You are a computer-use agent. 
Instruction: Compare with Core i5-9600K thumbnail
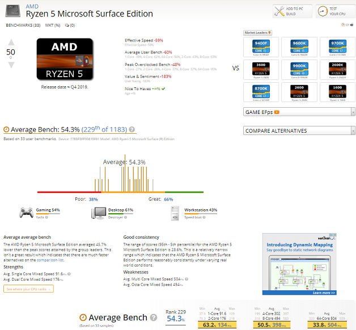click(x=299, y=47)
